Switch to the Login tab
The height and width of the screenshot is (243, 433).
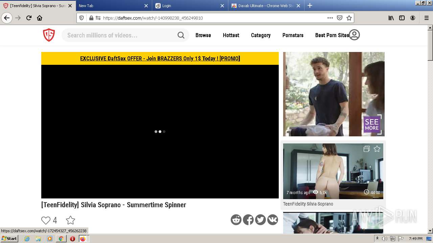point(185,6)
